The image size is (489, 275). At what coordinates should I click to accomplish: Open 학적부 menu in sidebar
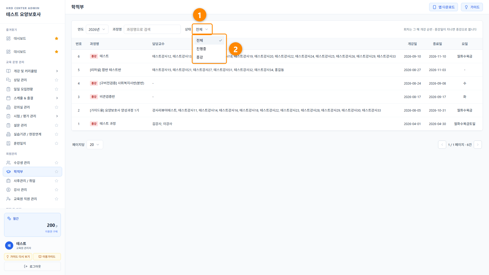pos(32,172)
